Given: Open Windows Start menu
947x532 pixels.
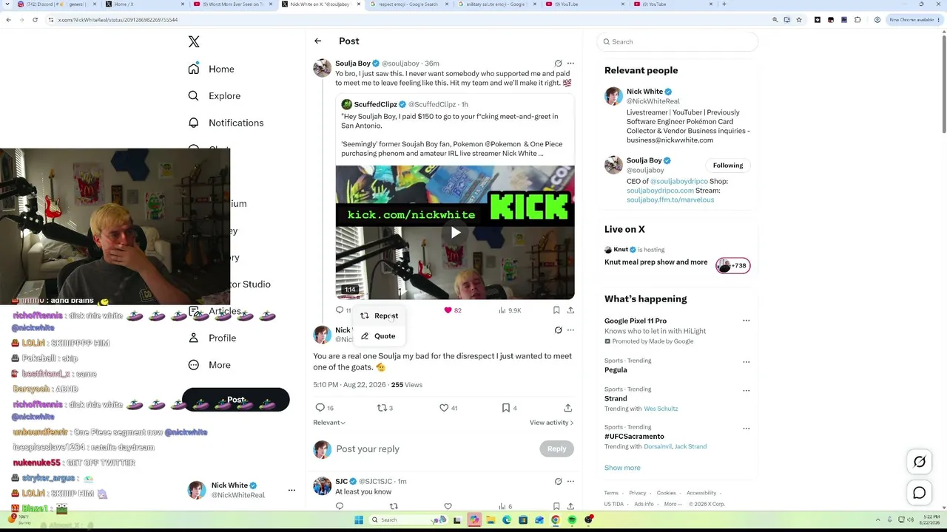Looking at the screenshot, I should [x=359, y=520].
